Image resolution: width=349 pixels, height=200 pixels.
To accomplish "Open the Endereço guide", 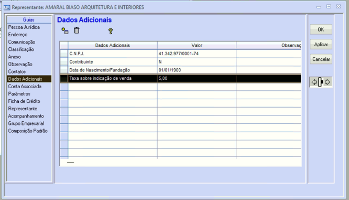I will coord(18,35).
